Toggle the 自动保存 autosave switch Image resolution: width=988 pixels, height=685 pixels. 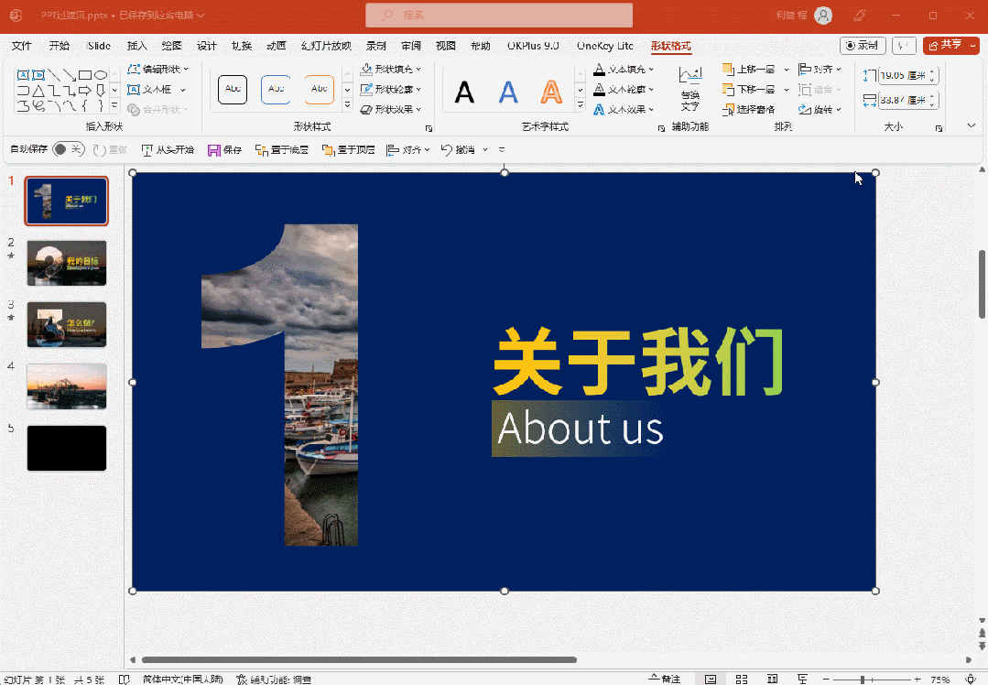(68, 149)
